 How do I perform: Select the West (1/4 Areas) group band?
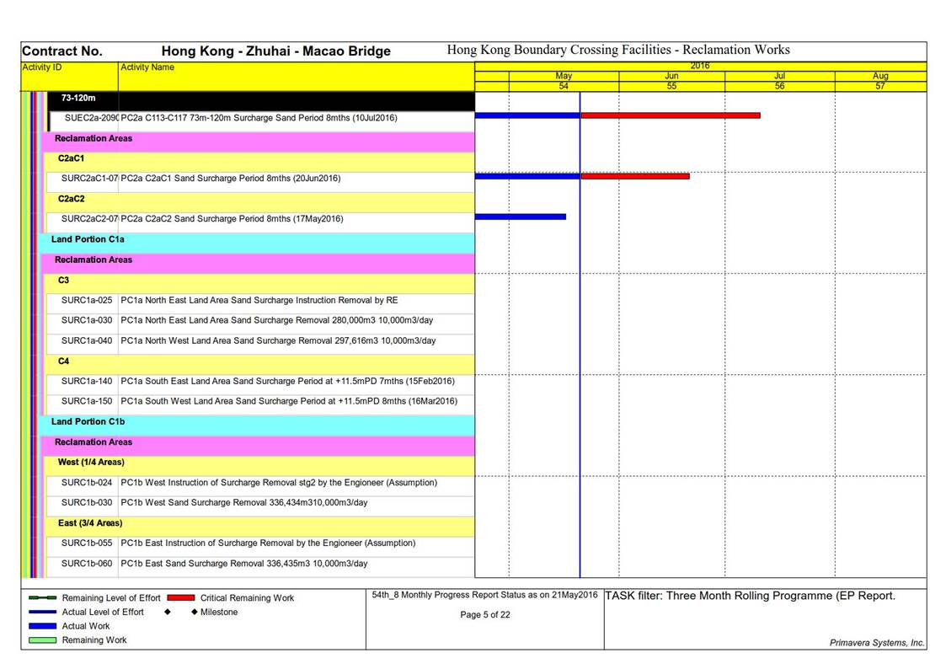click(x=260, y=465)
